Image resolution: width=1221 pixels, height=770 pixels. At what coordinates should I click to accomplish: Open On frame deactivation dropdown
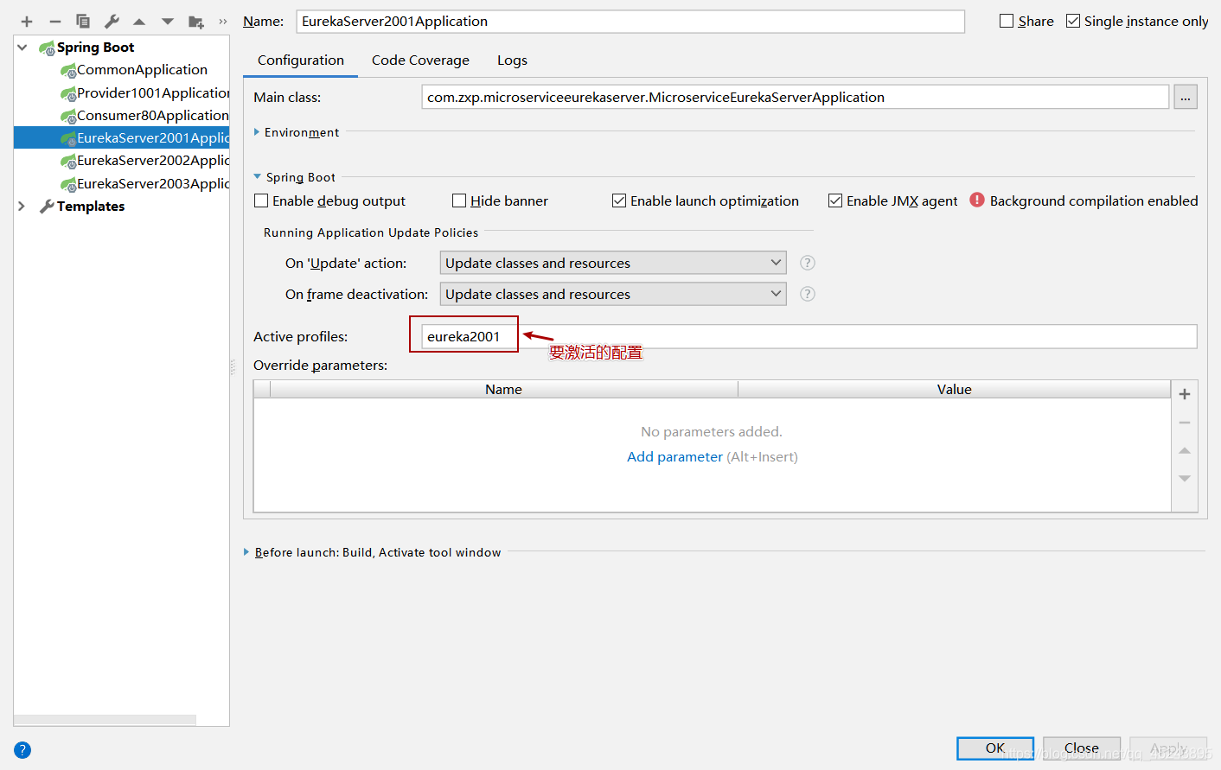pyautogui.click(x=613, y=294)
